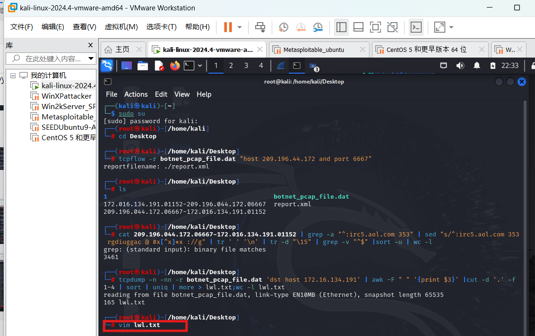Open the terminal View menu
The image size is (535, 336).
182,94
